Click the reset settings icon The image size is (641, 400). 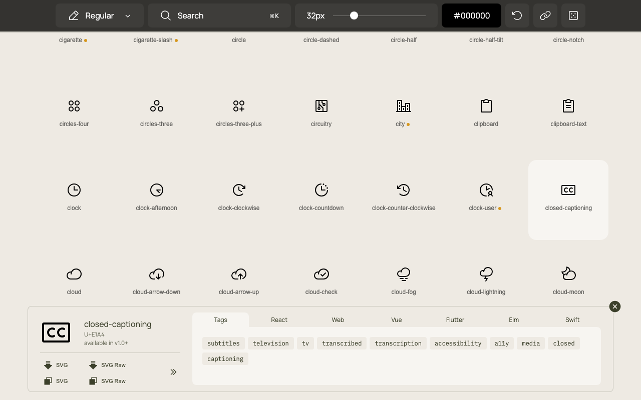click(517, 15)
